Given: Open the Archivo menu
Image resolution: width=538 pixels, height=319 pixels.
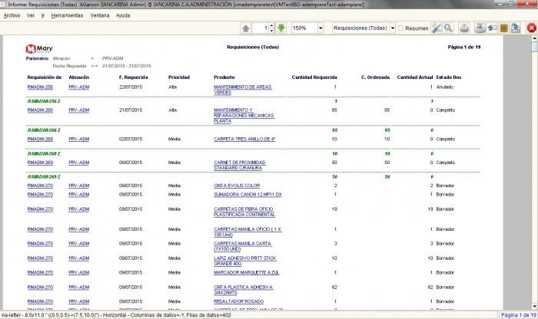Looking at the screenshot, I should click(12, 15).
